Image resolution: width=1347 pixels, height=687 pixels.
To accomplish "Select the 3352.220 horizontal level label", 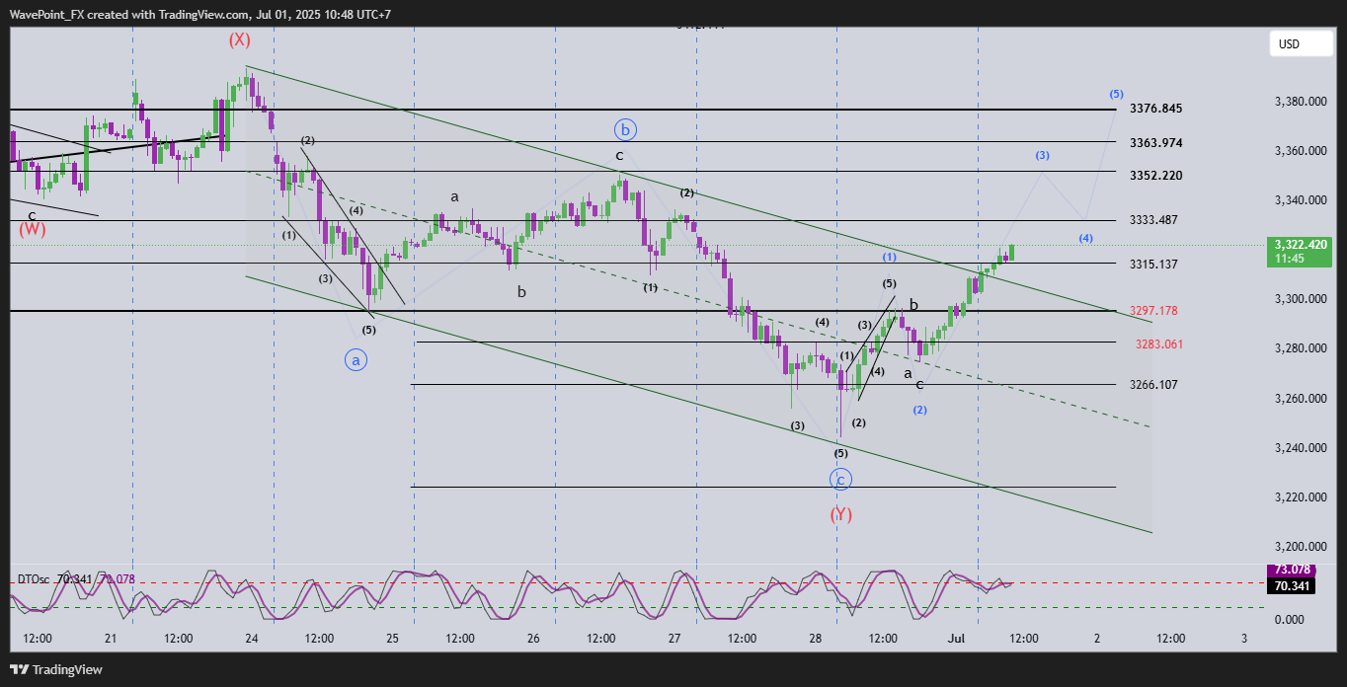I will tap(1156, 176).
